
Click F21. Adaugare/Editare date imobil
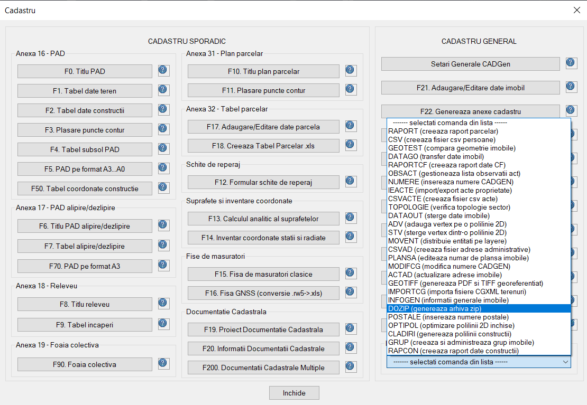point(471,88)
